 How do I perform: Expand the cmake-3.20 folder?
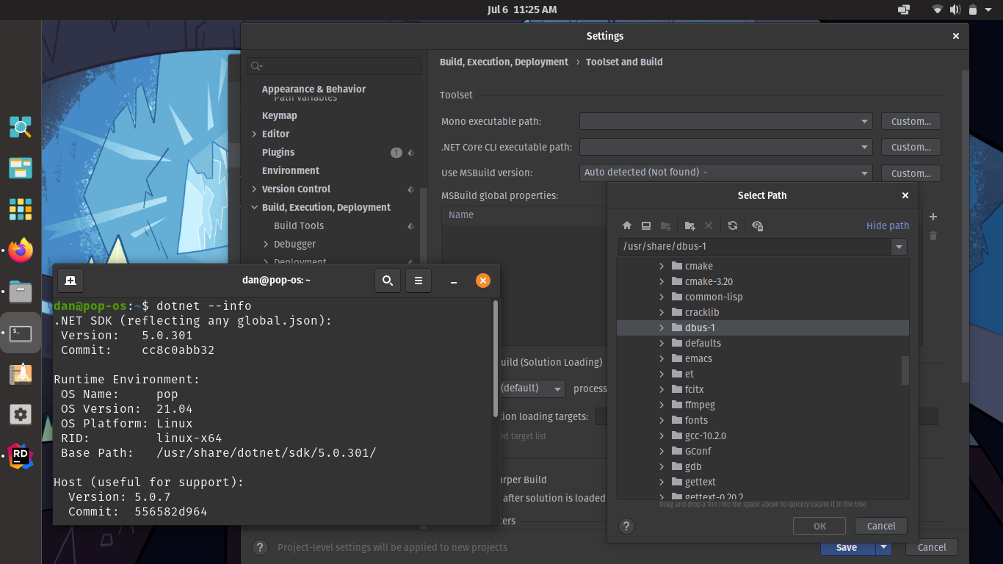coord(662,281)
